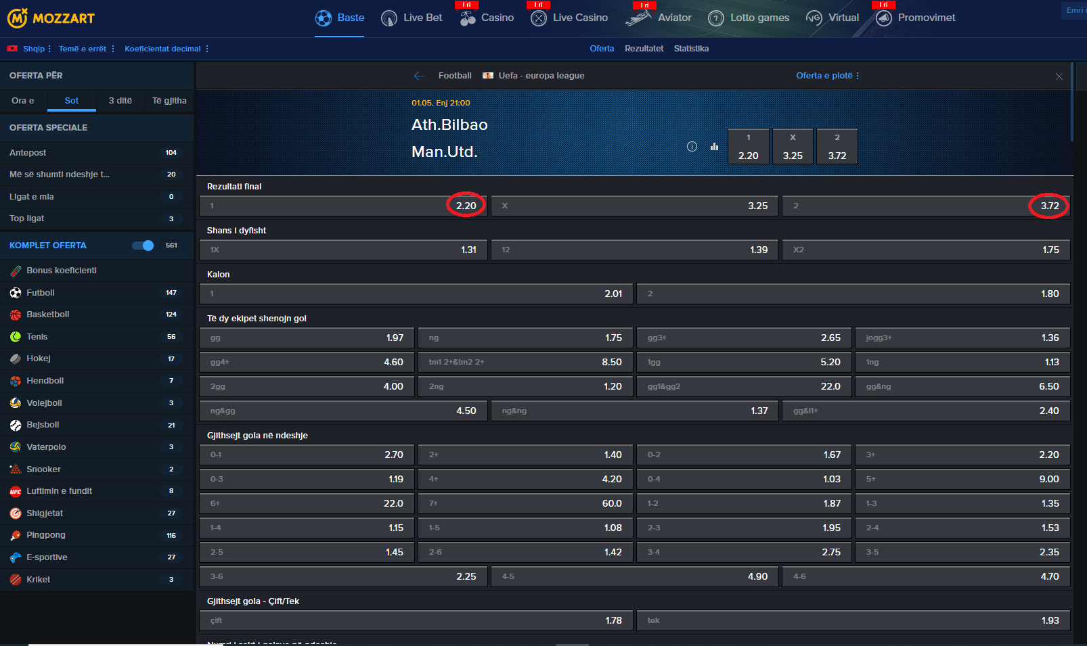
Task: Select double chance X2 at 1.75
Action: pos(926,250)
